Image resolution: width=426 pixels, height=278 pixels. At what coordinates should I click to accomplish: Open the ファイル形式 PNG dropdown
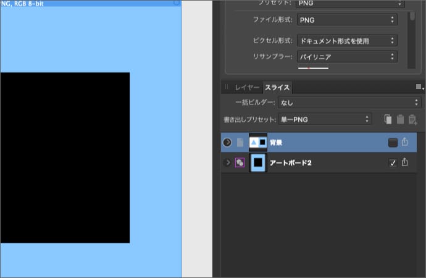tap(346, 20)
